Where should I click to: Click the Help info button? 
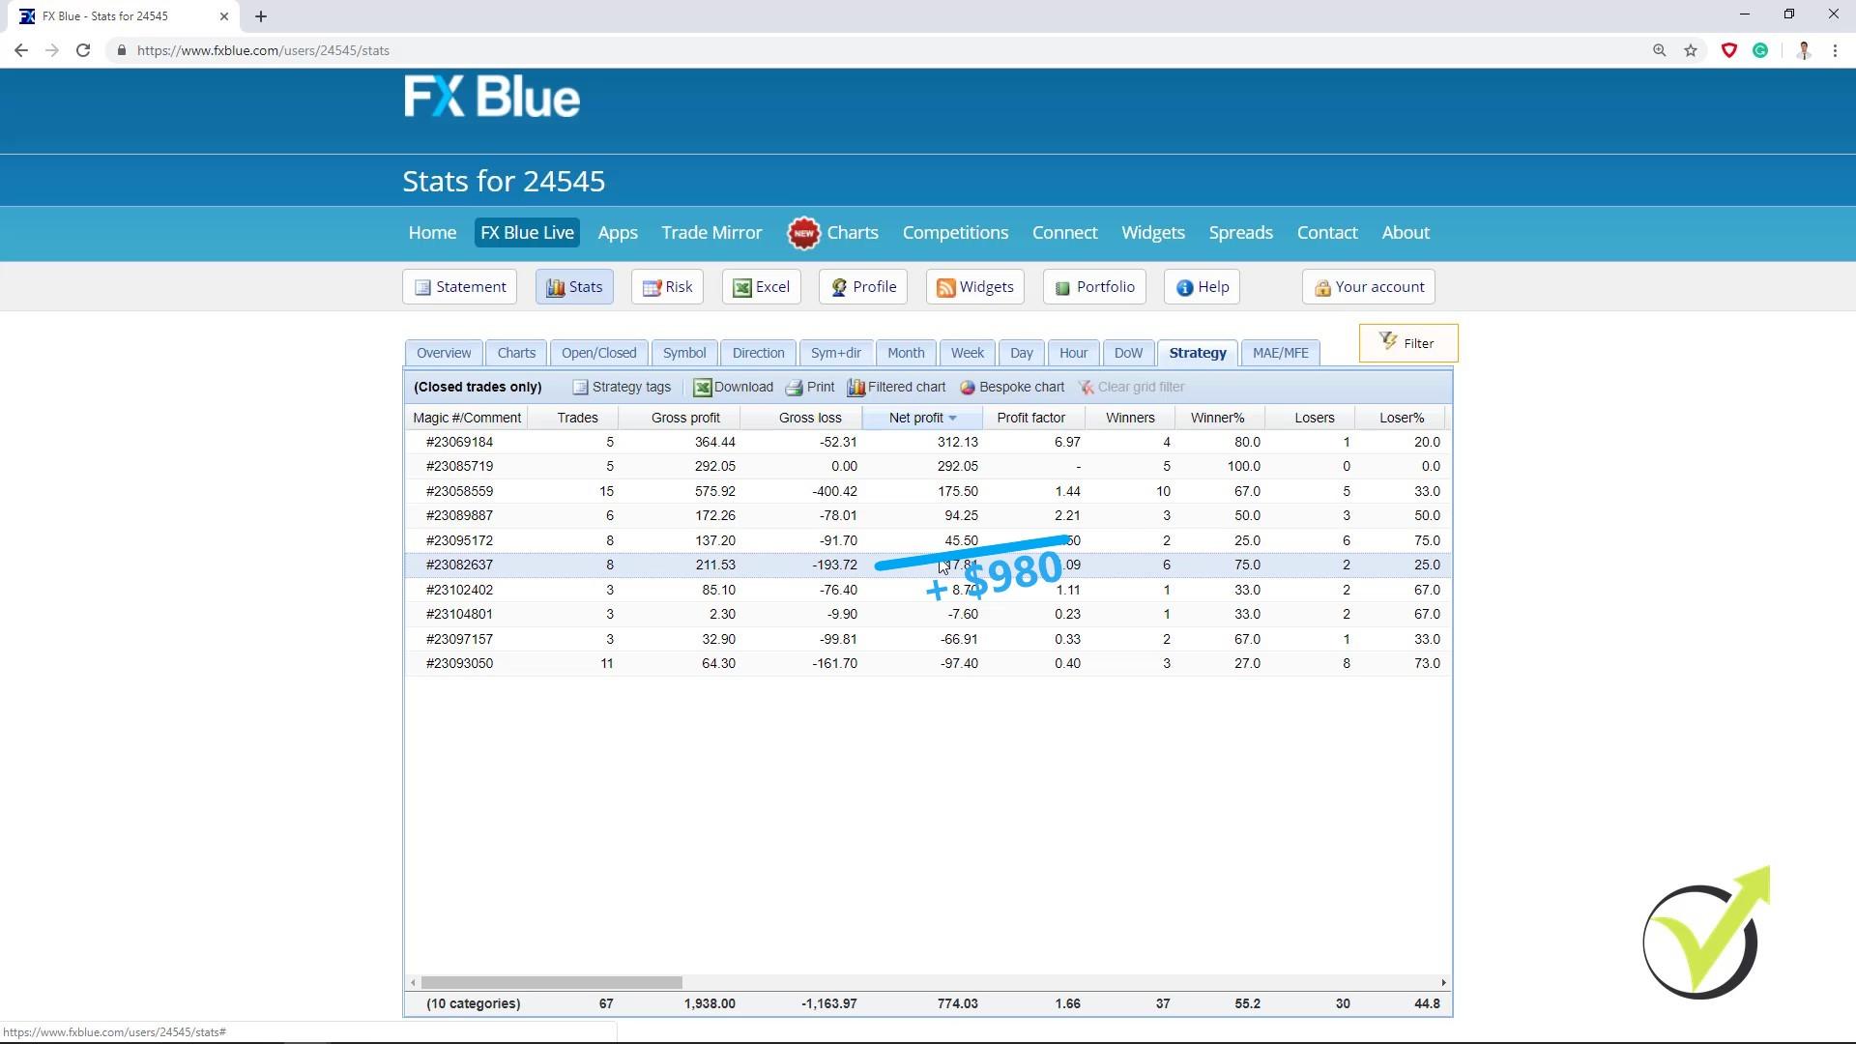(1202, 287)
